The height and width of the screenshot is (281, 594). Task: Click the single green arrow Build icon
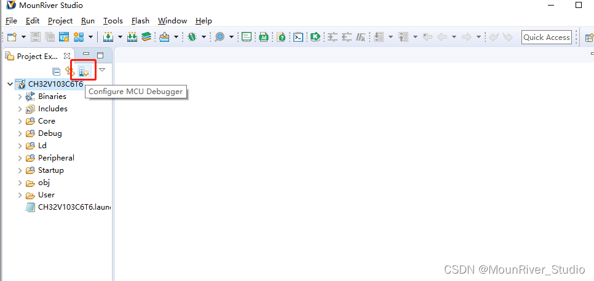click(x=108, y=37)
